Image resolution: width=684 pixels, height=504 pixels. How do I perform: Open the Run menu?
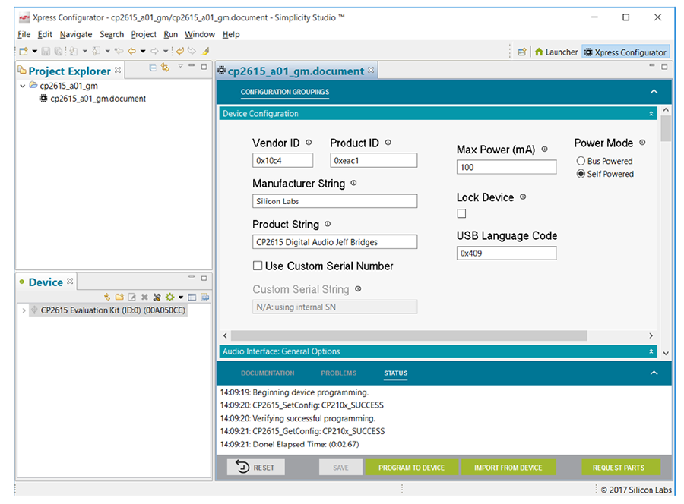coord(170,34)
